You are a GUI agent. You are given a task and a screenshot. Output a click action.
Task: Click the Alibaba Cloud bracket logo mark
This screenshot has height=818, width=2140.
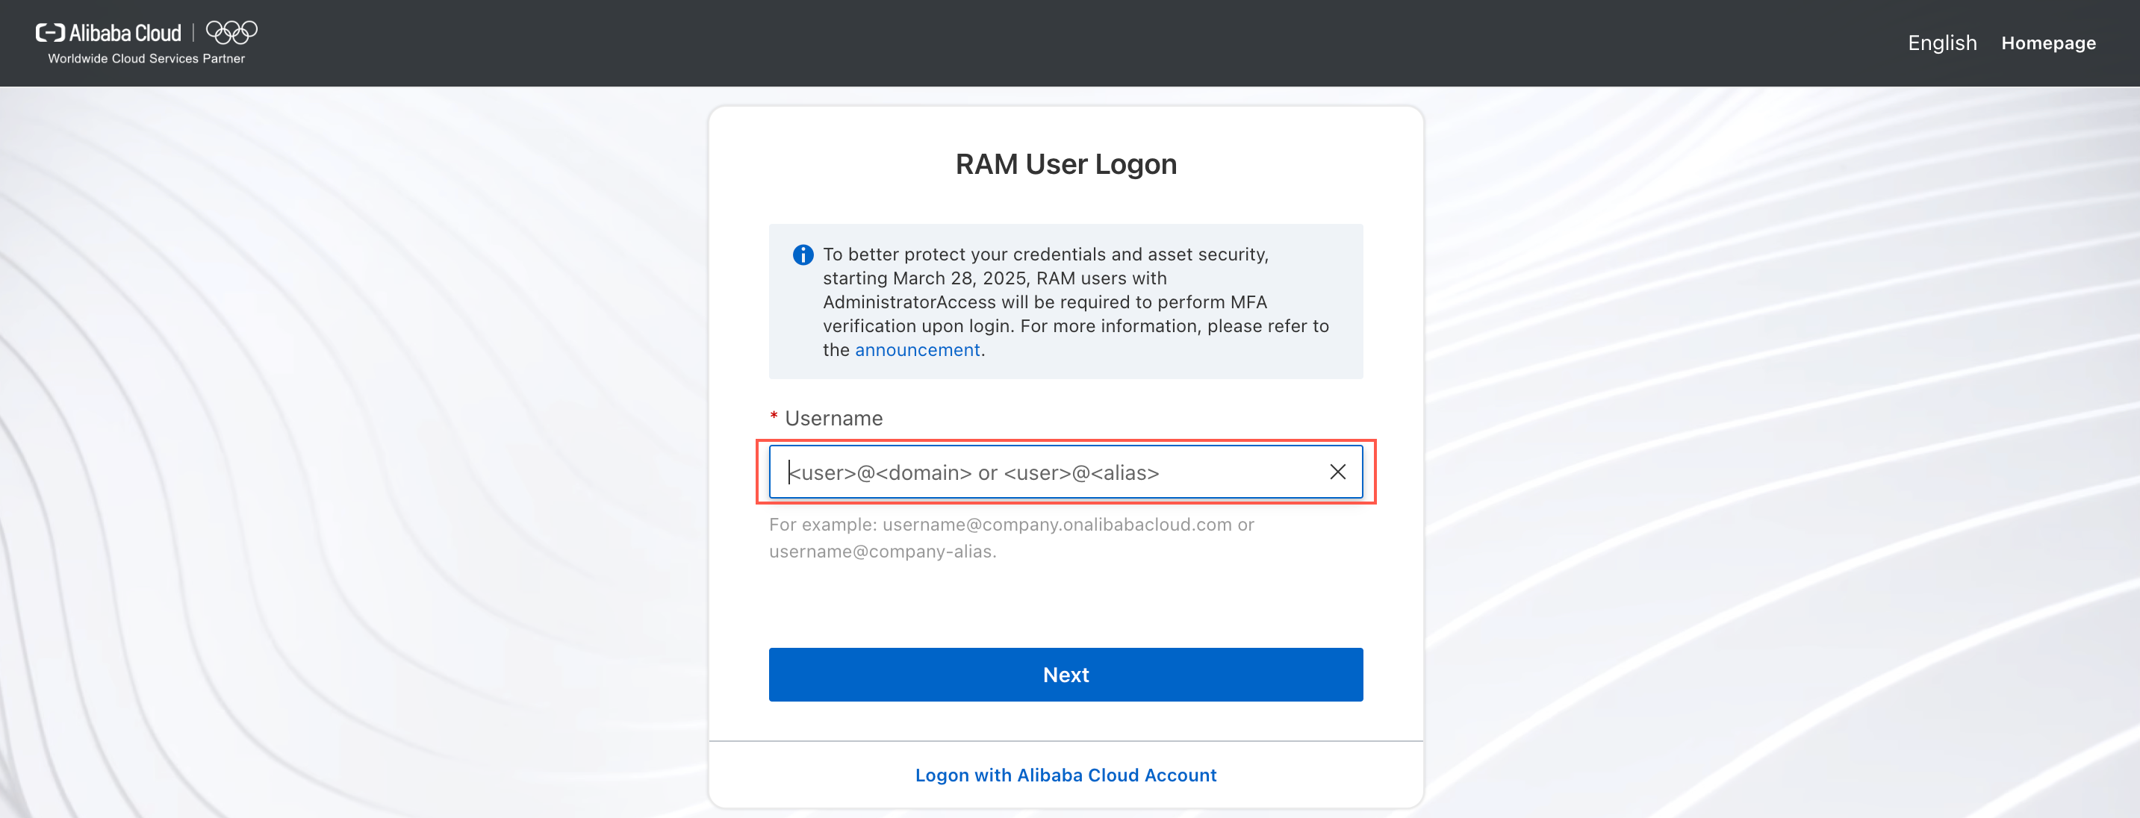[50, 34]
